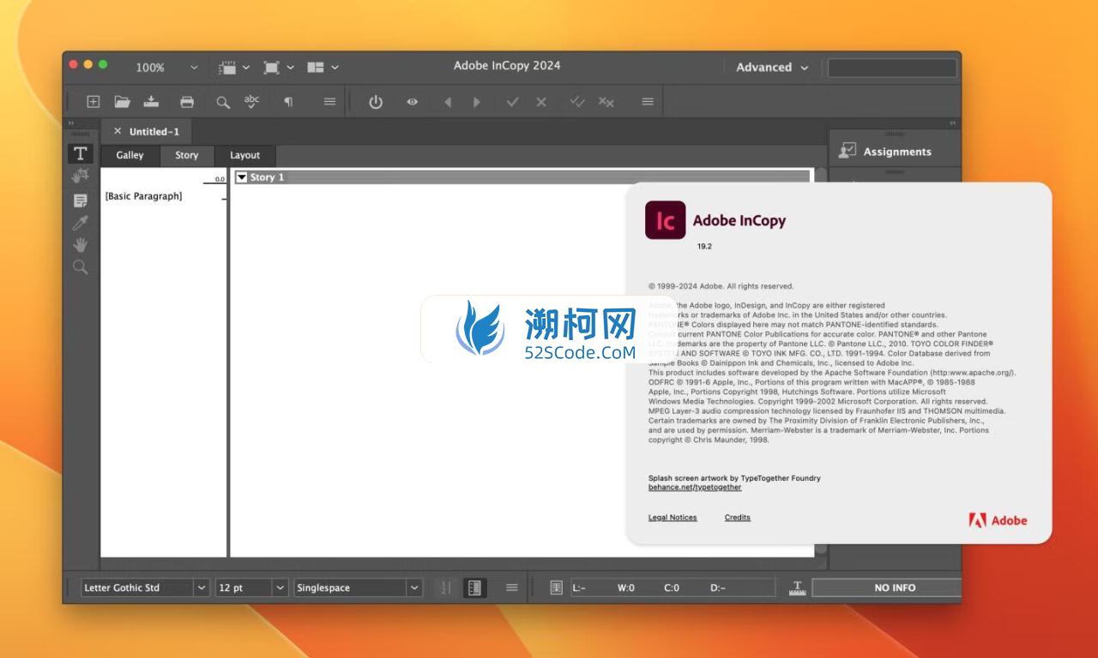Select the Zoom tool in the tools panel

[81, 267]
